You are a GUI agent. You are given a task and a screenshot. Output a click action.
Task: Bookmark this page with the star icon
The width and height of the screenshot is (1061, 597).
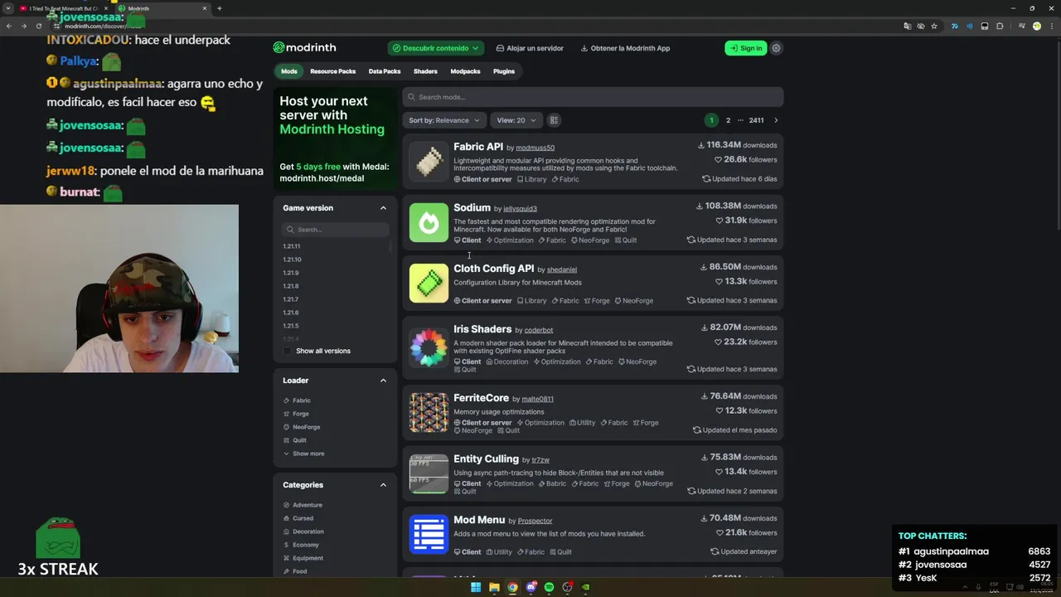[x=934, y=26]
